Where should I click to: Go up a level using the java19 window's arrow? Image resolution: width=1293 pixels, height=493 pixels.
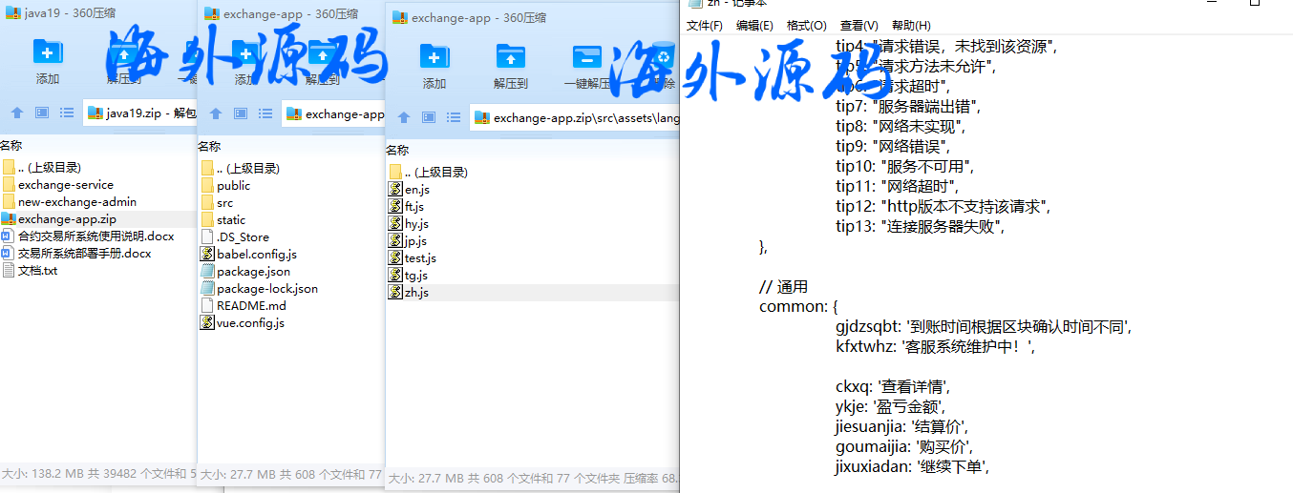pyautogui.click(x=17, y=113)
